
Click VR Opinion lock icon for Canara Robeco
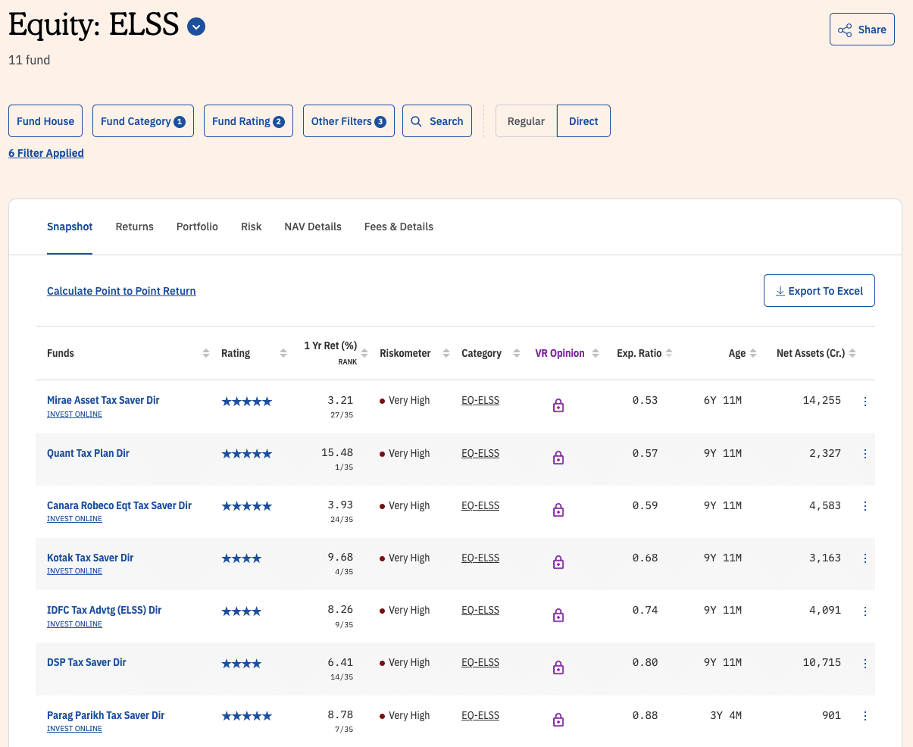[558, 510]
